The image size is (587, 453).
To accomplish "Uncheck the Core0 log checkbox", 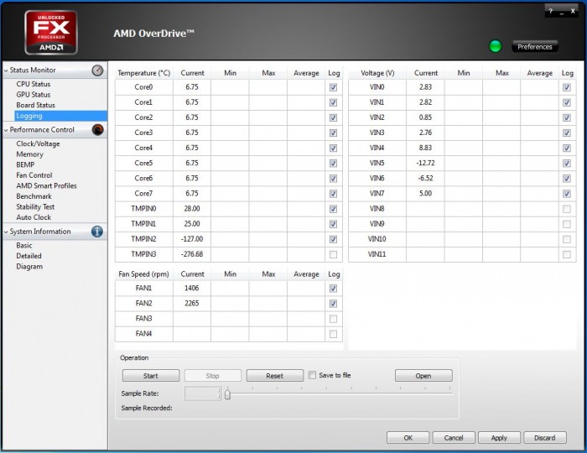I will click(333, 87).
